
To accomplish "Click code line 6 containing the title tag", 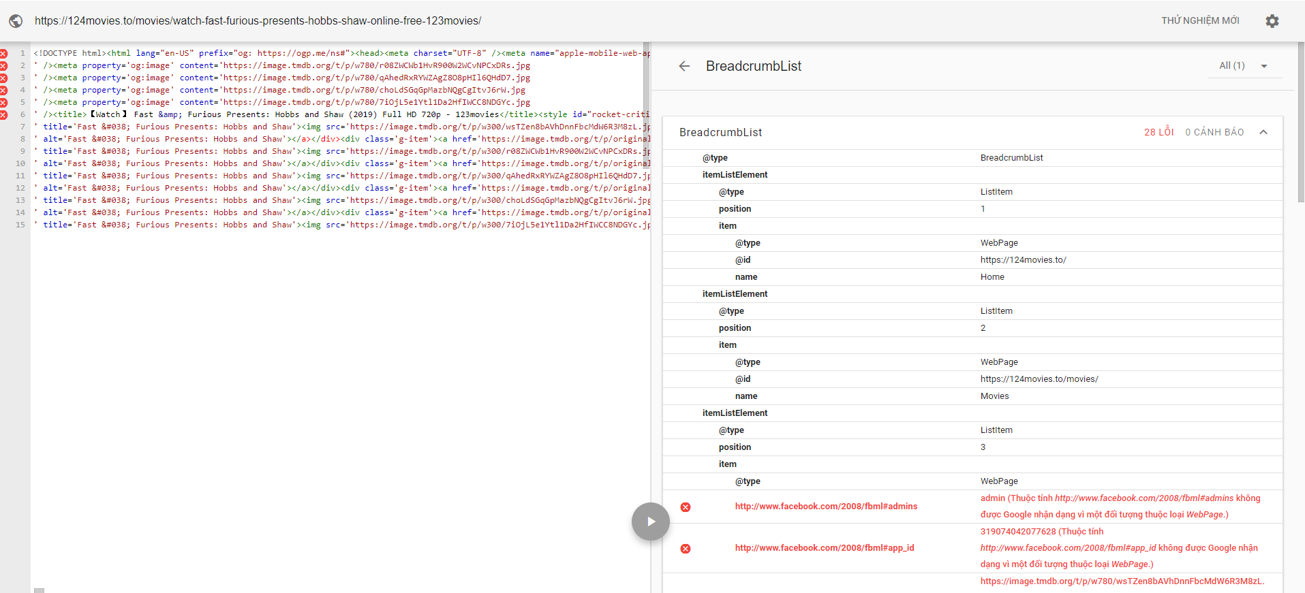I will click(341, 114).
